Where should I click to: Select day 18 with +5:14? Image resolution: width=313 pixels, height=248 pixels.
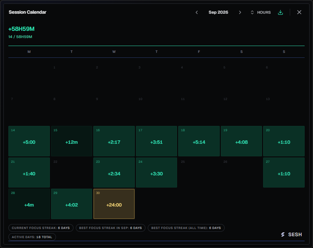coord(199,141)
